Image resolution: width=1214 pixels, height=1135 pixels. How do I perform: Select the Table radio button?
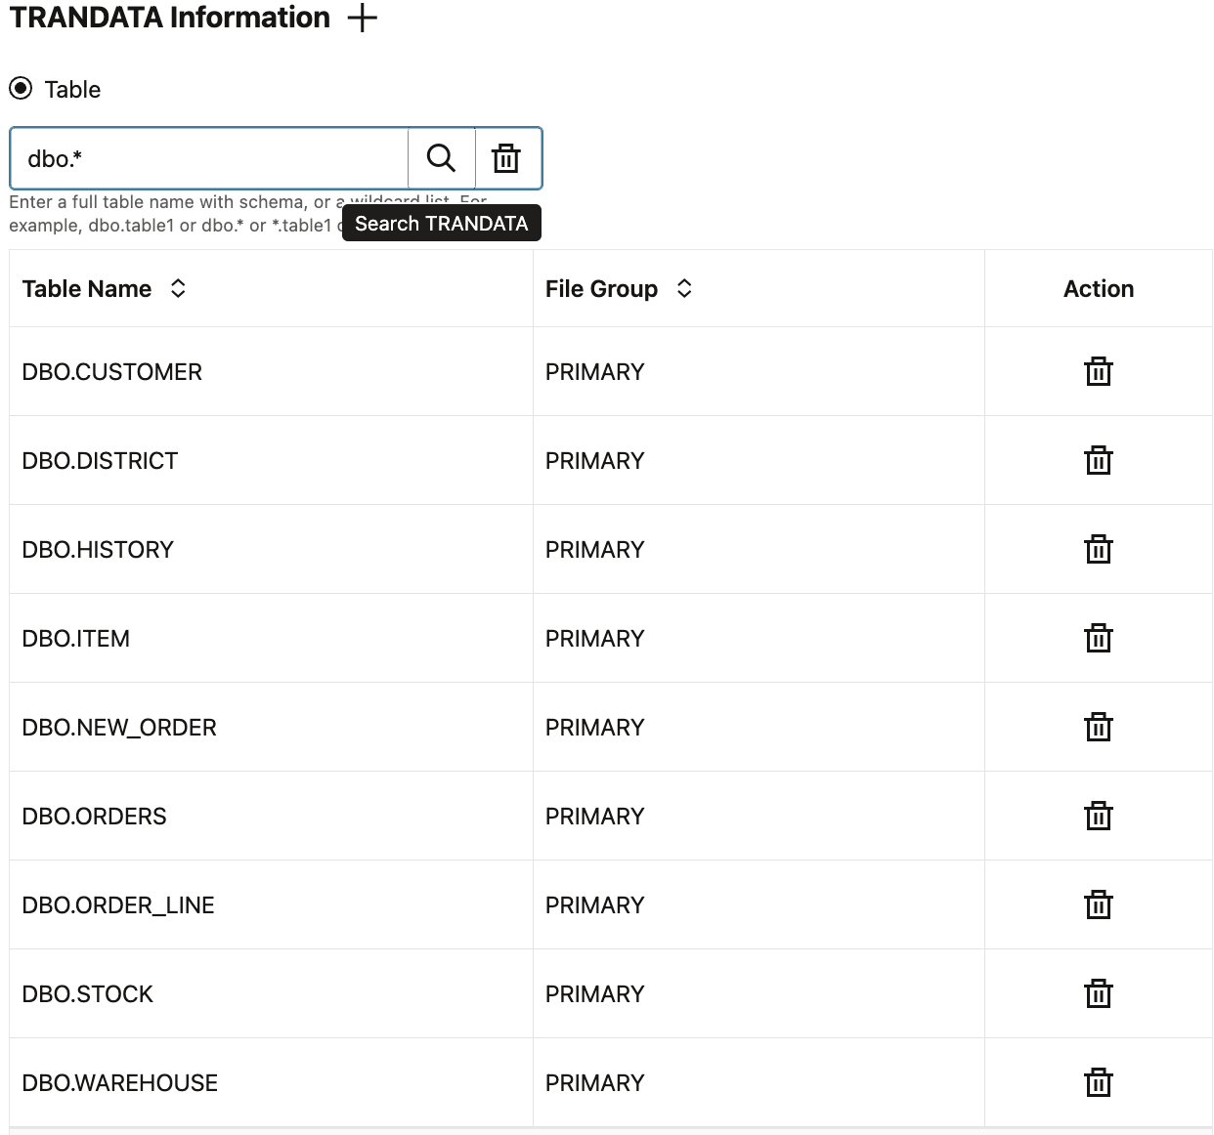coord(20,89)
